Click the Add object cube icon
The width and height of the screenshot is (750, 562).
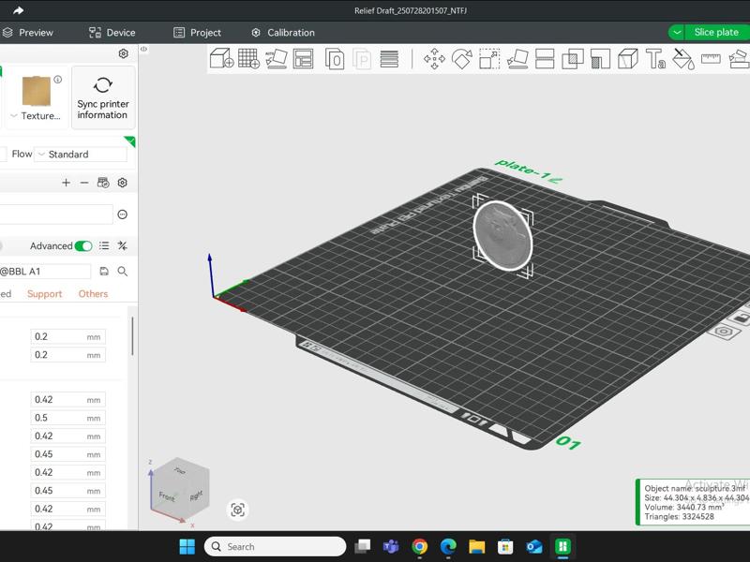pos(221,59)
